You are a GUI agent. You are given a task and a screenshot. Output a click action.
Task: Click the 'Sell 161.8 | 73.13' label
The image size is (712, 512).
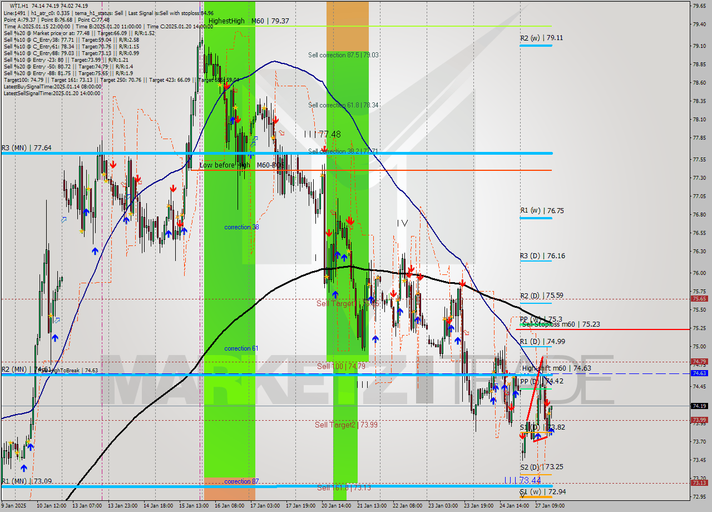(344, 488)
